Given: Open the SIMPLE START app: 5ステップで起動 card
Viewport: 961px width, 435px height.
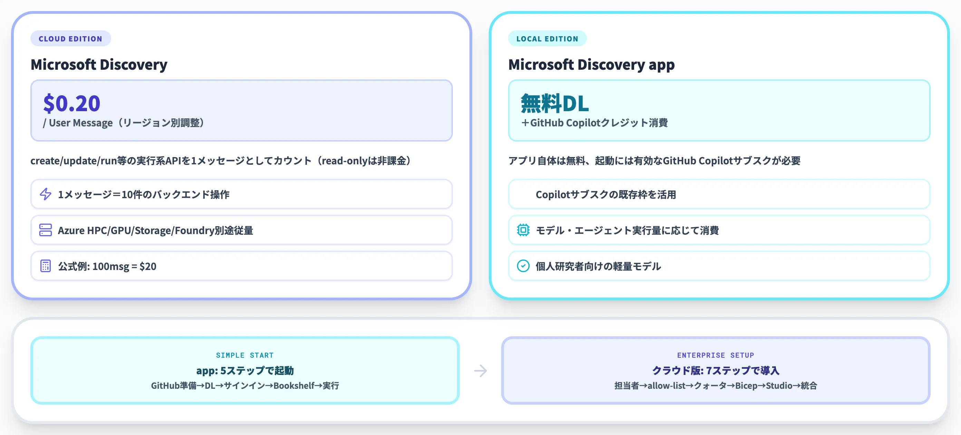Looking at the screenshot, I should coord(245,370).
